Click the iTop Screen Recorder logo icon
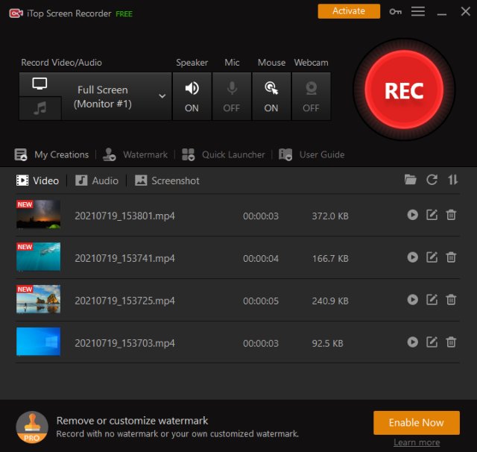Image resolution: width=477 pixels, height=452 pixels. coord(16,13)
